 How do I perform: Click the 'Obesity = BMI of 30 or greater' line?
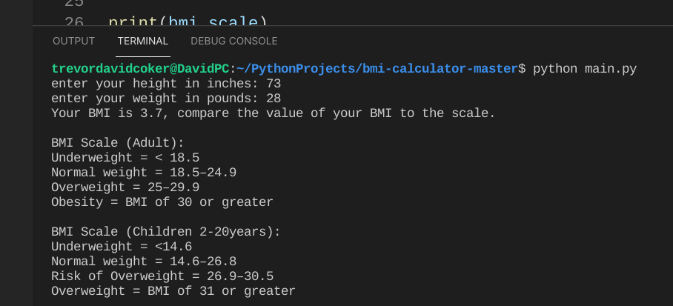pos(162,202)
